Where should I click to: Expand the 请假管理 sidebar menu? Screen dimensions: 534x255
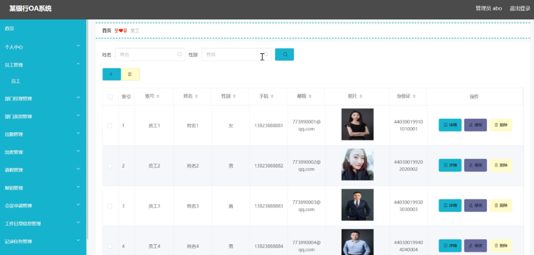pyautogui.click(x=43, y=170)
